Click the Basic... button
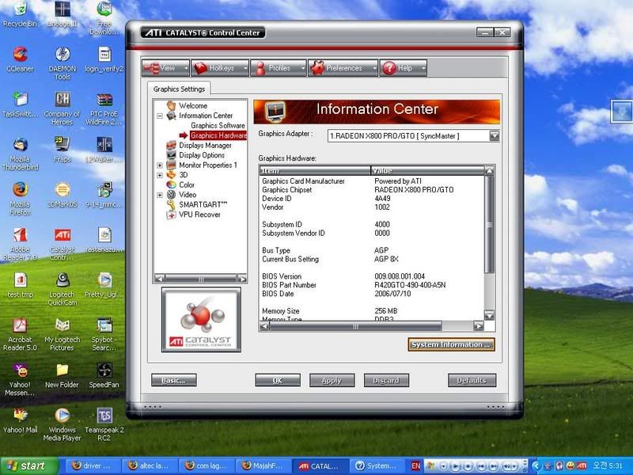Viewport: 633px width, 475px height. click(173, 381)
